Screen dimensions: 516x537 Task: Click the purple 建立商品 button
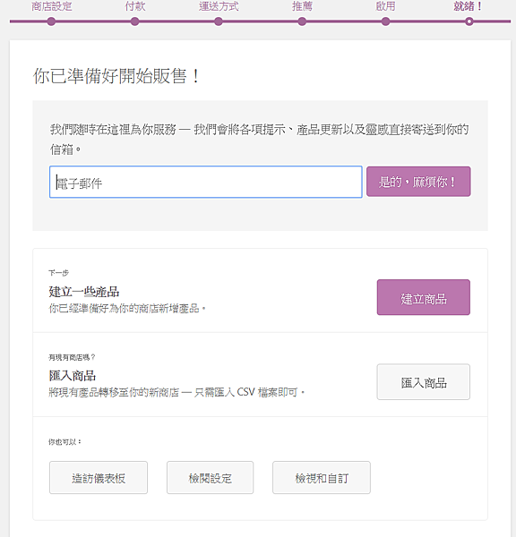pos(424,297)
